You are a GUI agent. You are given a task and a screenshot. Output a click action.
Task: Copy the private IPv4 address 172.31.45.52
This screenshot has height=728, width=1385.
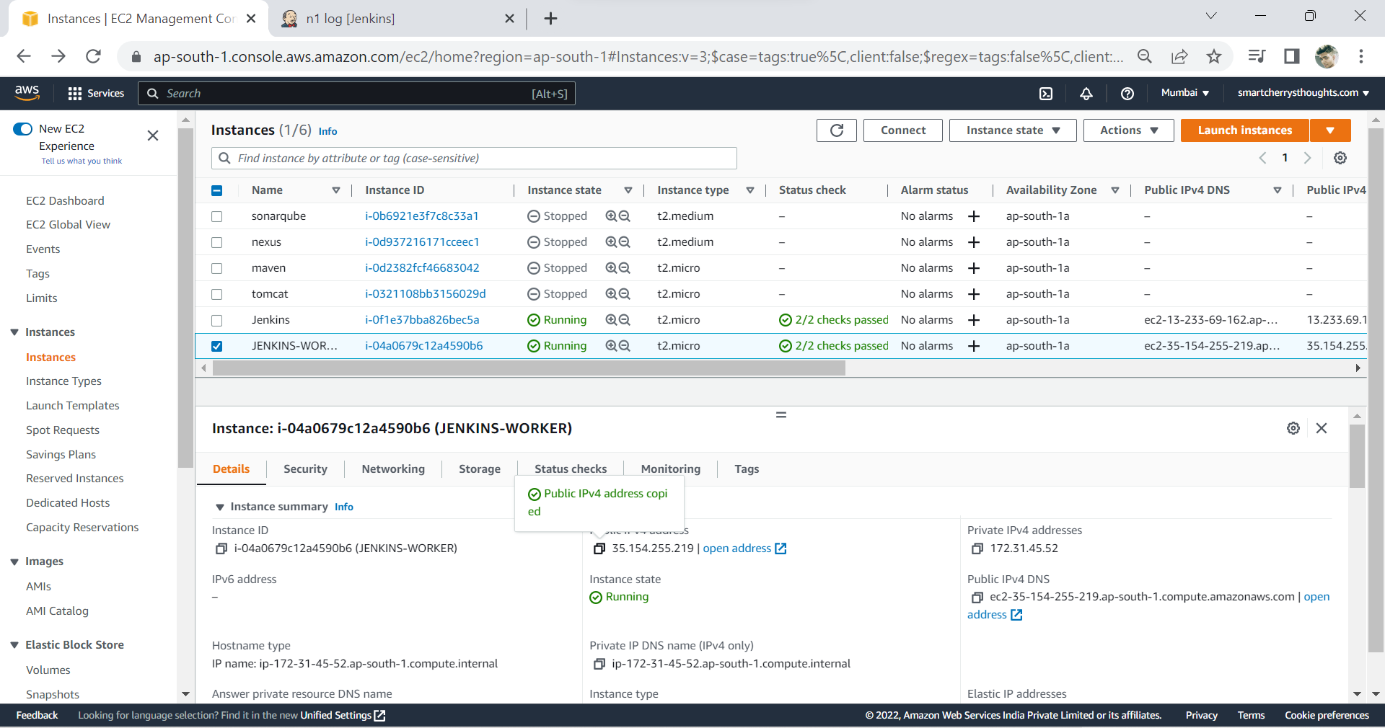[977, 549]
